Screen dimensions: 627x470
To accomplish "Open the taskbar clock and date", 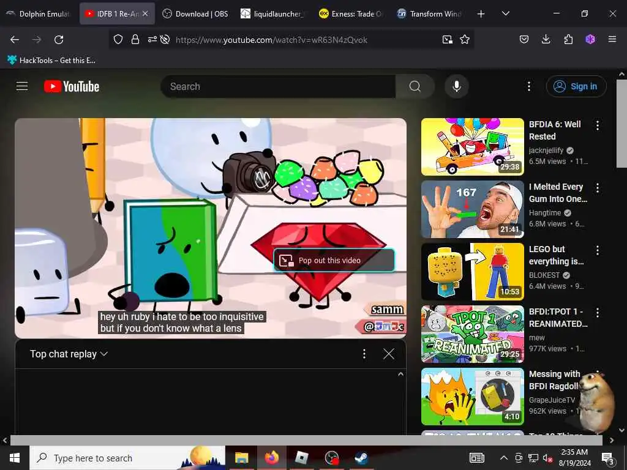I will (574, 458).
